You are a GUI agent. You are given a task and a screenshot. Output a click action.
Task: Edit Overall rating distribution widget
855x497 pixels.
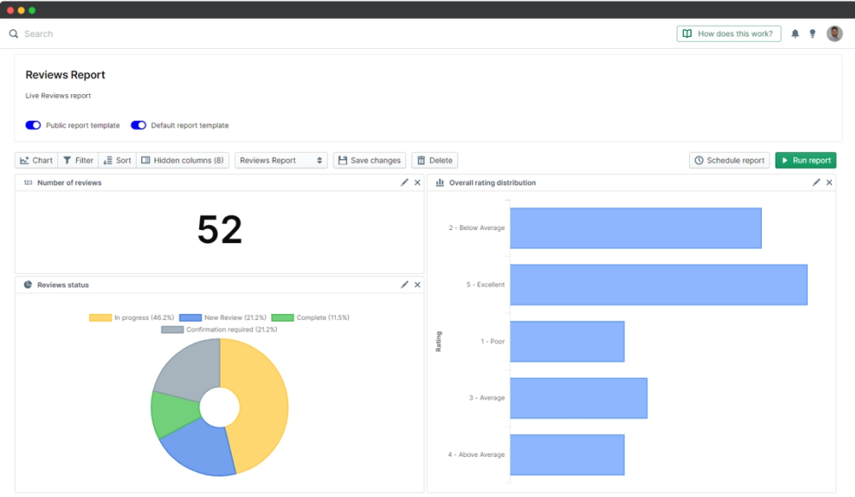click(817, 183)
